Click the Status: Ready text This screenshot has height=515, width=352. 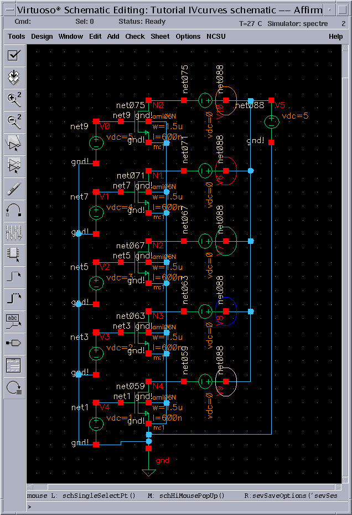pyautogui.click(x=142, y=22)
